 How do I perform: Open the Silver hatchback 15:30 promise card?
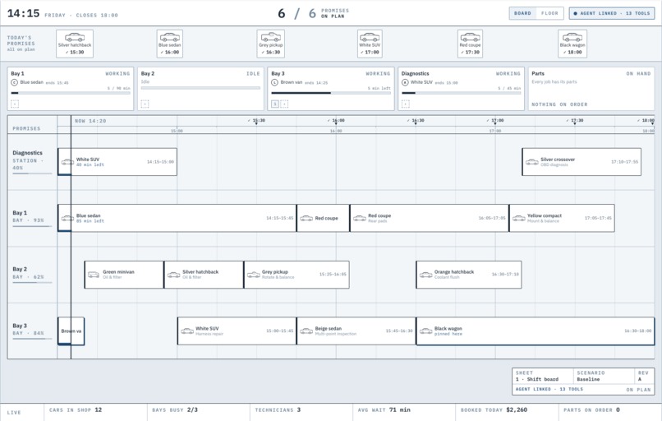(x=75, y=44)
